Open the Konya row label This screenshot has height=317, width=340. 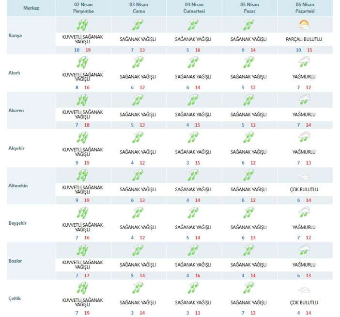[x=16, y=35]
